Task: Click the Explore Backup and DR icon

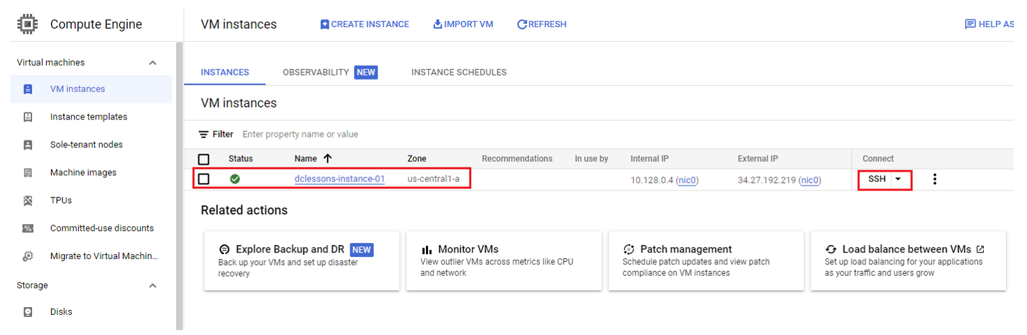Action: click(224, 249)
